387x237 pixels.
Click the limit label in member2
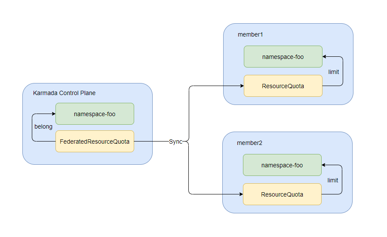click(x=333, y=180)
